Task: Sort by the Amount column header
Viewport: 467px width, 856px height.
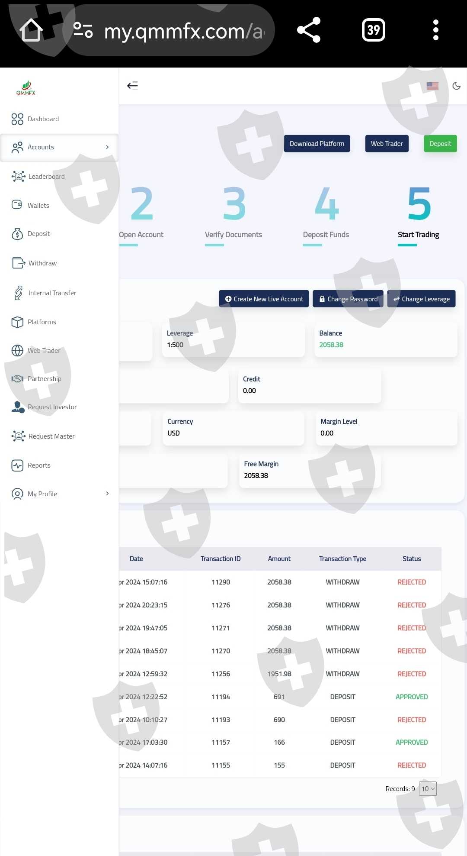Action: (x=279, y=559)
